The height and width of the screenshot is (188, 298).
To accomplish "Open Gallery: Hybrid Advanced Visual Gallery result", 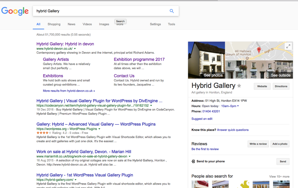I will (96, 124).
